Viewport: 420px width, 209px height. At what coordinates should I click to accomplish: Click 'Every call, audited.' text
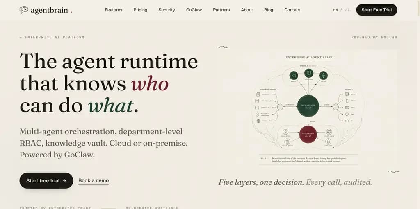pyautogui.click(x=339, y=182)
